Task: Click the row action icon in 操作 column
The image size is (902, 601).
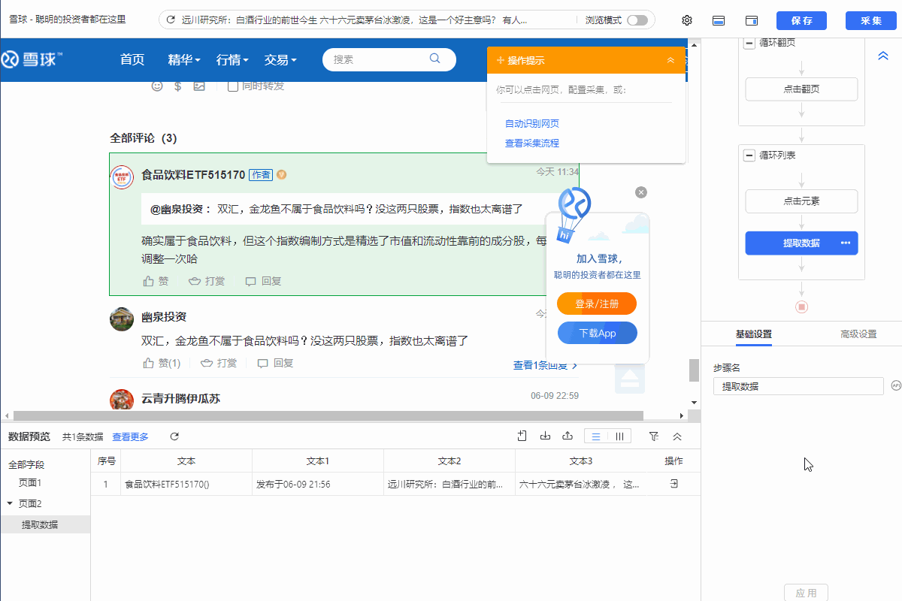Action: click(674, 484)
